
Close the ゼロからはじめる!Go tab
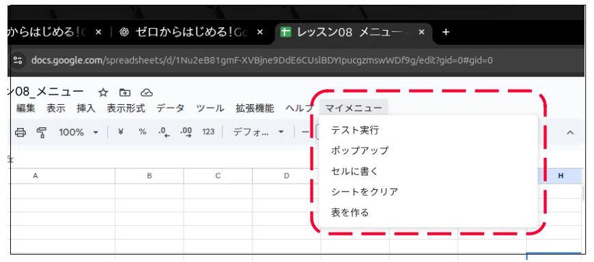pyautogui.click(x=260, y=33)
